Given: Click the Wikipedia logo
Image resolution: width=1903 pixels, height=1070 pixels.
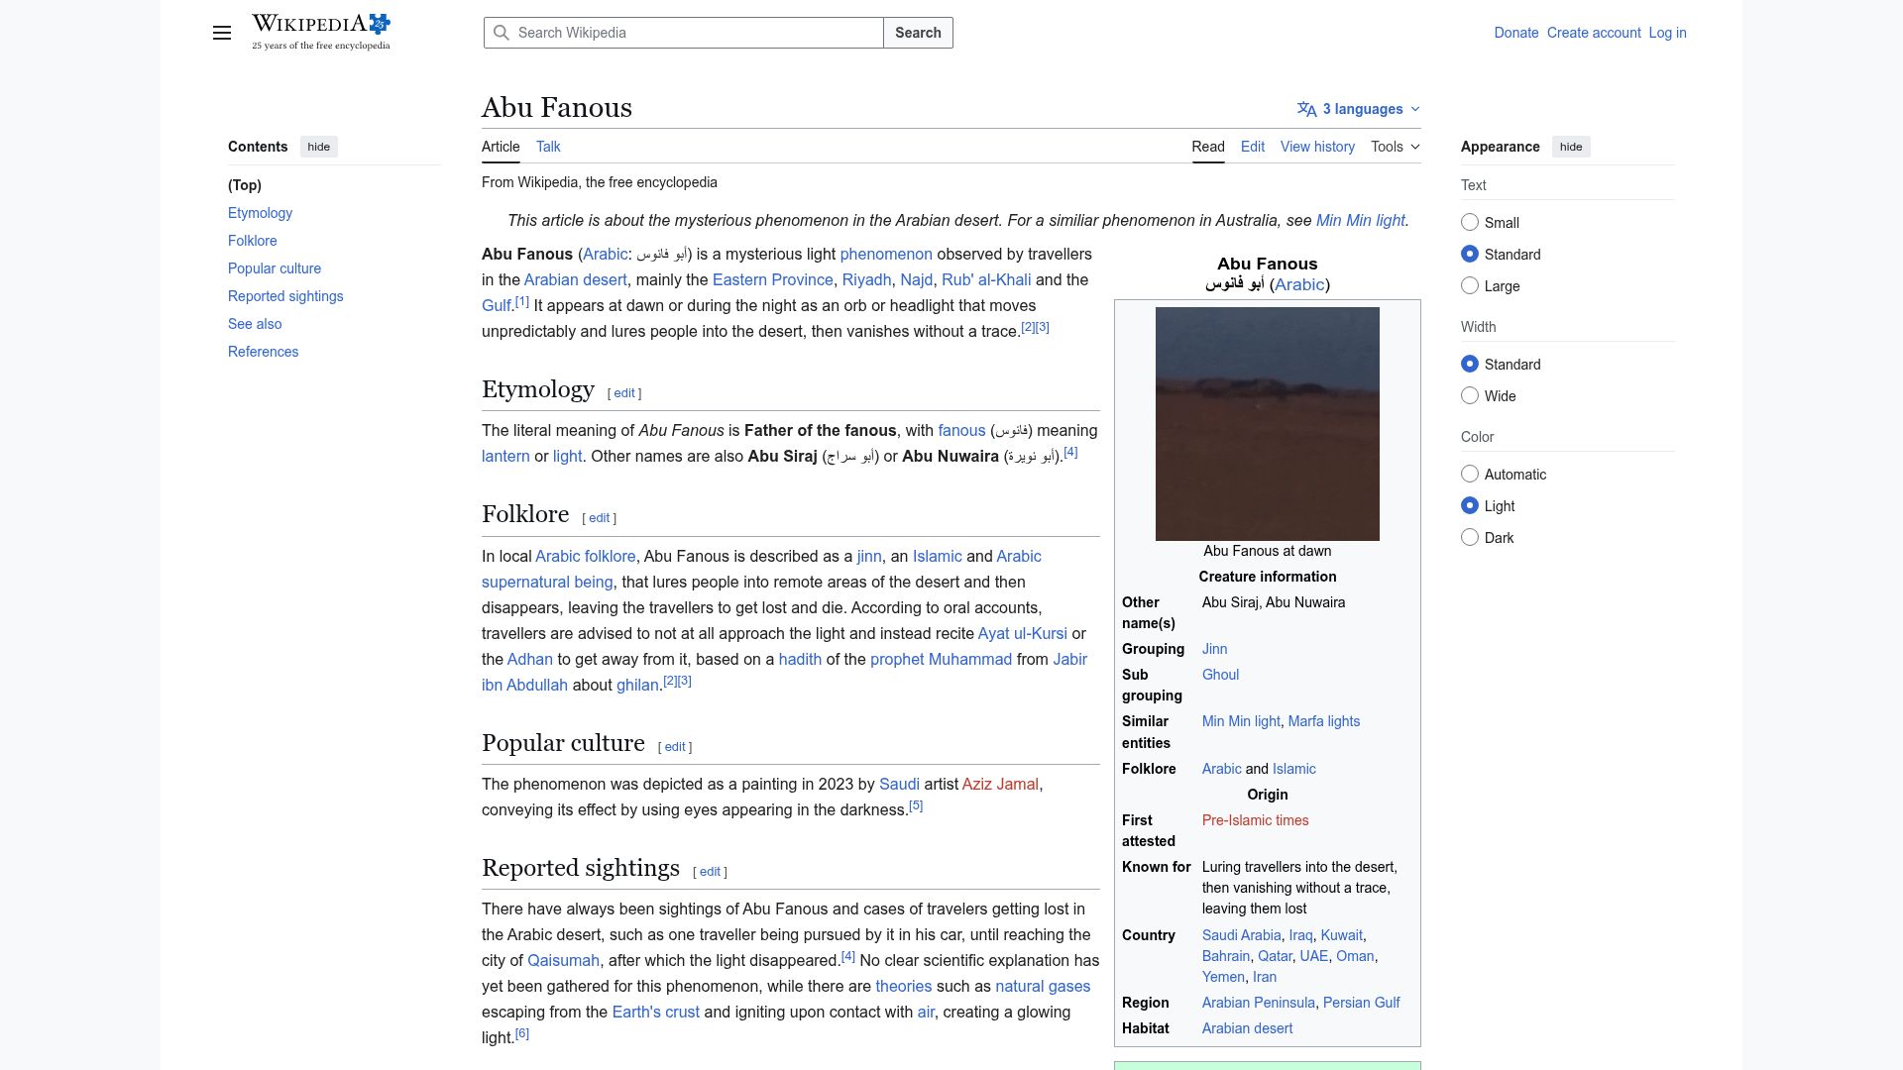Looking at the screenshot, I should [x=321, y=32].
